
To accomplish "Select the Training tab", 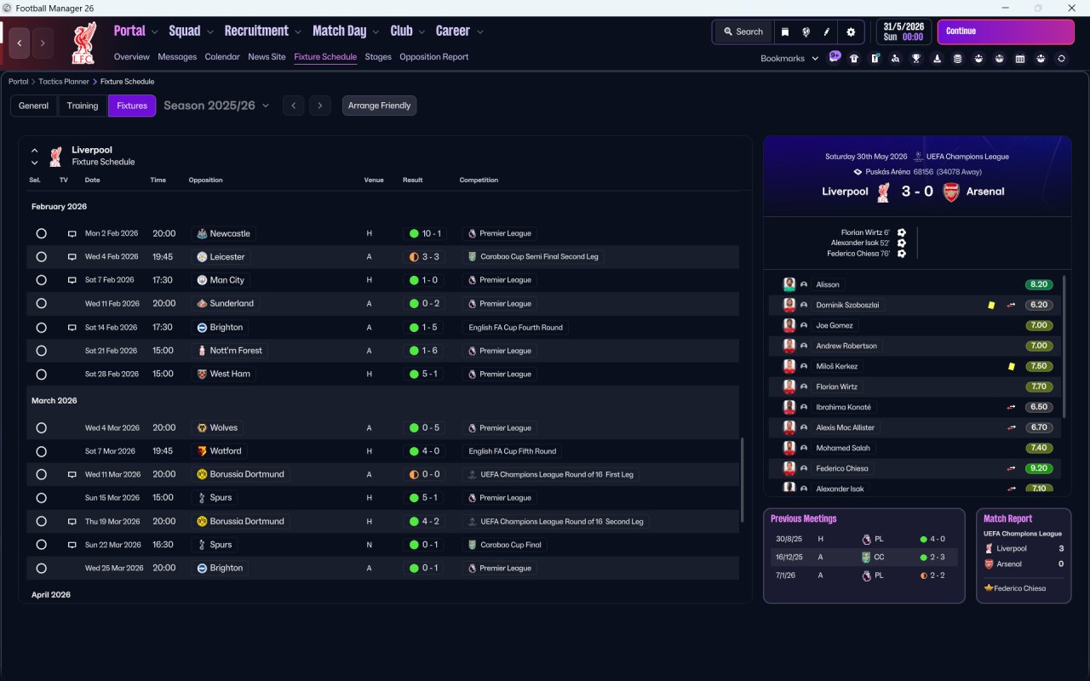I will point(83,106).
